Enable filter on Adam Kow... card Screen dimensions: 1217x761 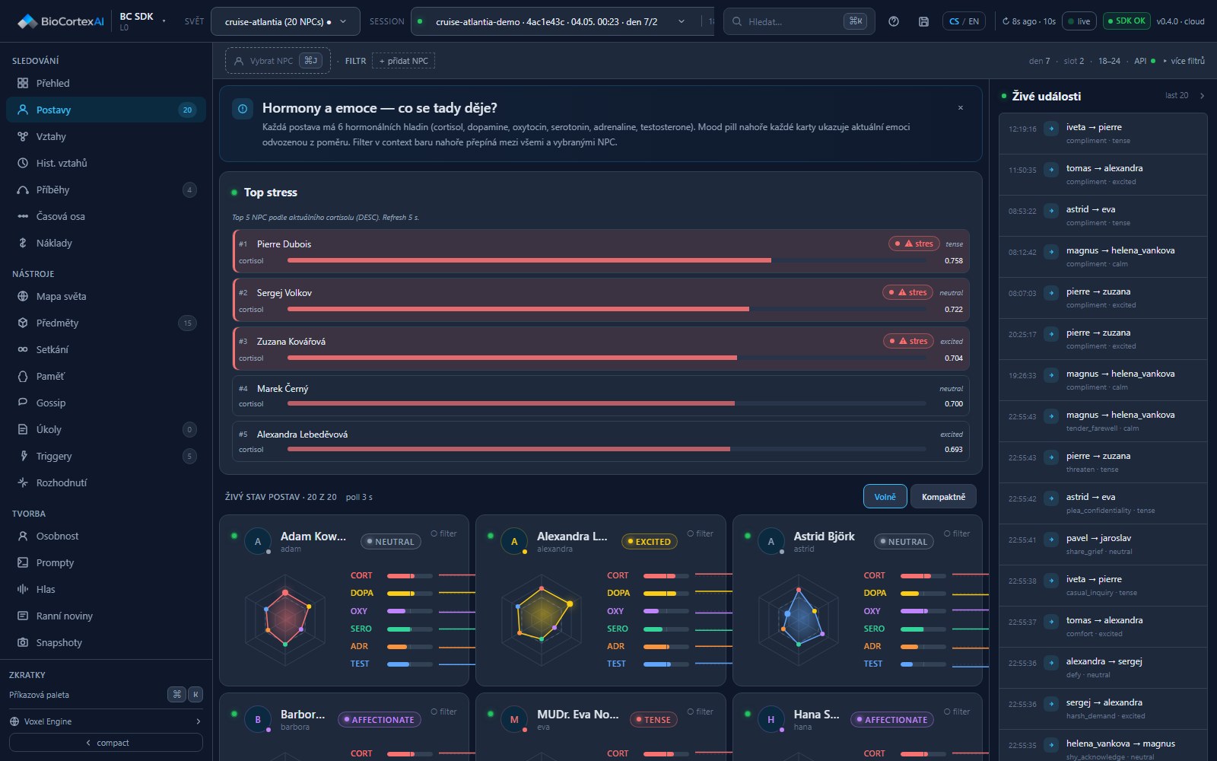(443, 533)
